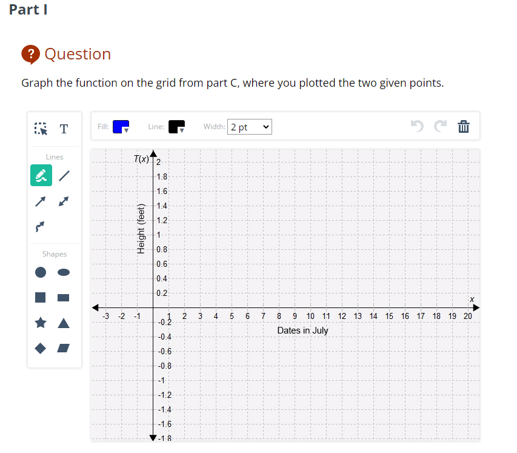Screen dimensions: 517x453
Task: Select the straight line segment tool
Action: [x=63, y=175]
